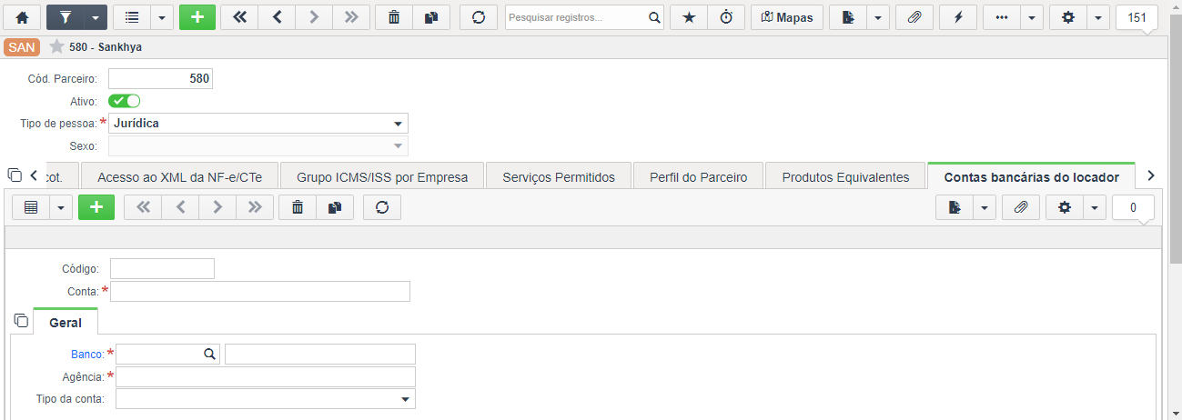Expand the top settings gear dropdown arrow
The height and width of the screenshot is (420, 1182).
point(1097,17)
